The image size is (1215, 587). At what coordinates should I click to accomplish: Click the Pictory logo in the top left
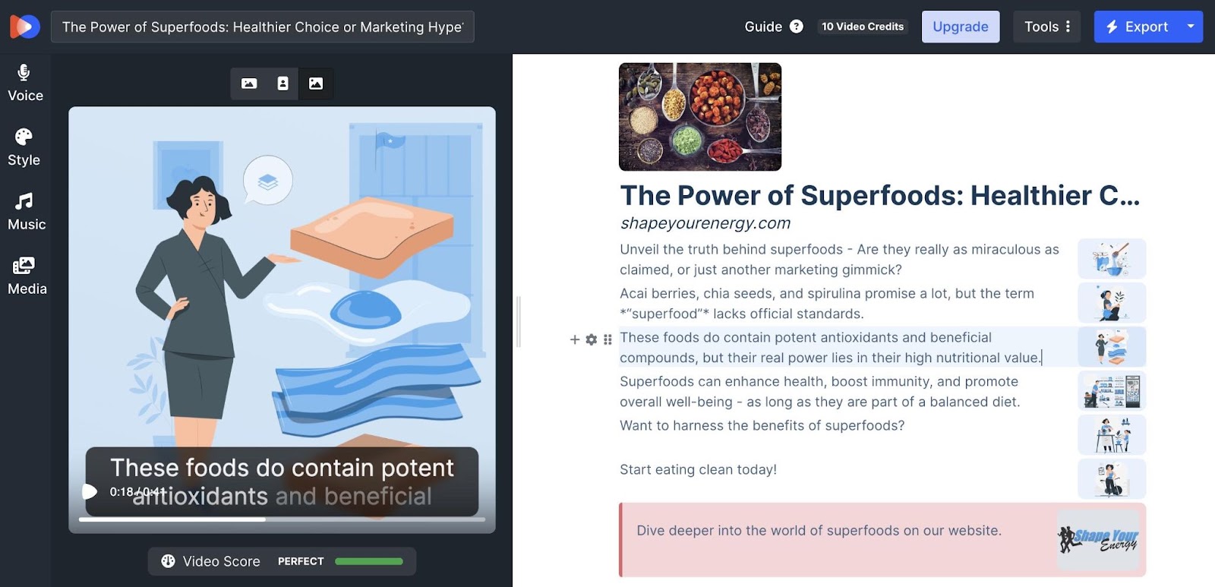click(23, 26)
